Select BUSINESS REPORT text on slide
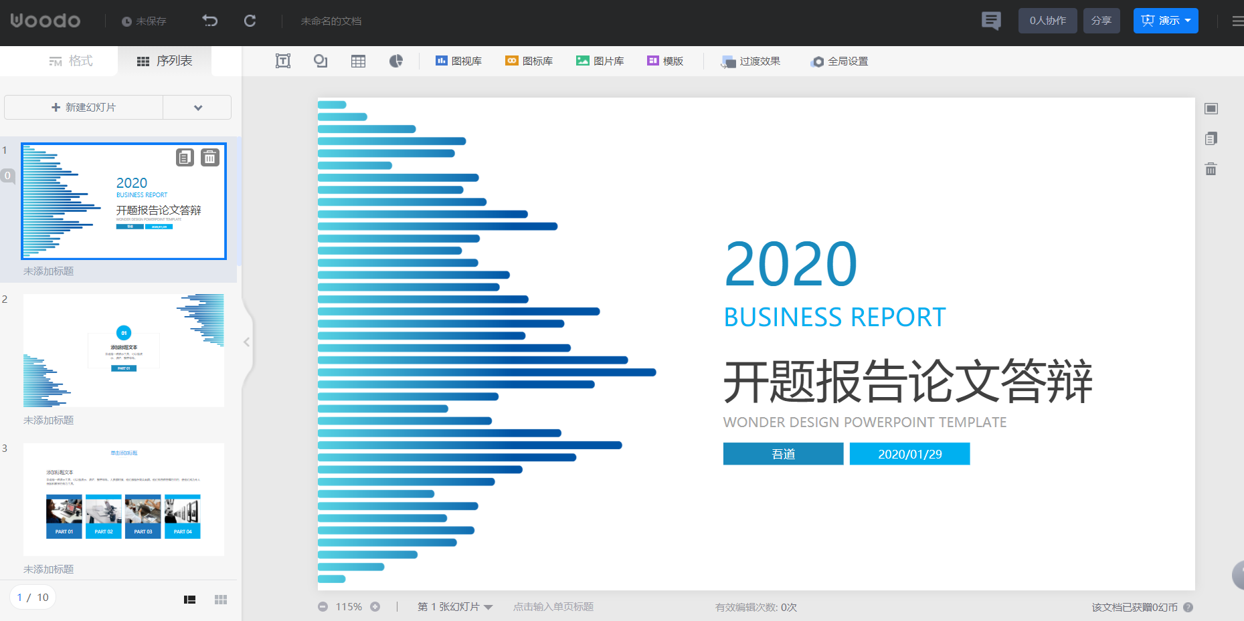This screenshot has height=621, width=1244. point(834,317)
